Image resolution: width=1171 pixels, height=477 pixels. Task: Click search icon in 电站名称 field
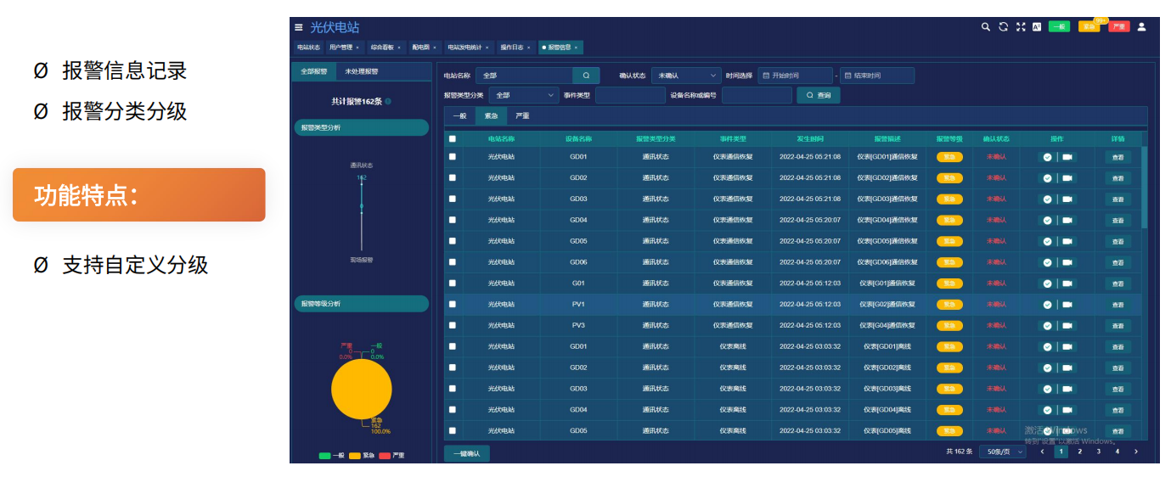(x=586, y=76)
